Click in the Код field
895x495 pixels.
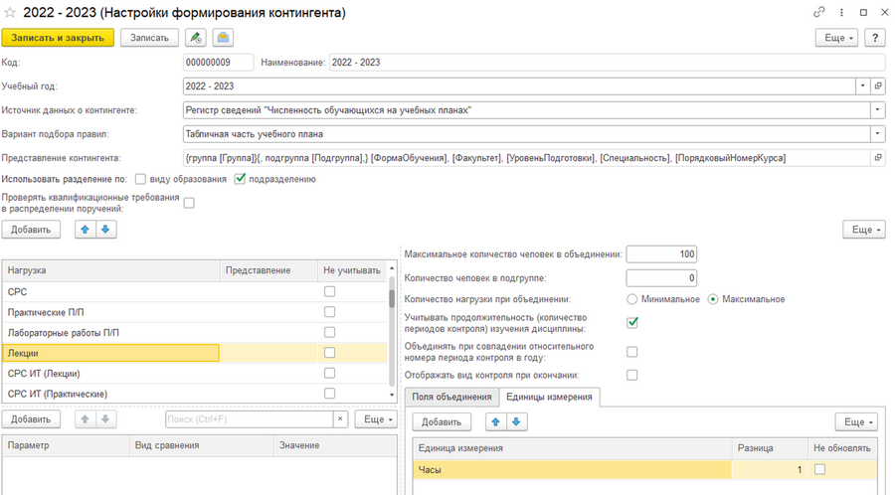(218, 63)
